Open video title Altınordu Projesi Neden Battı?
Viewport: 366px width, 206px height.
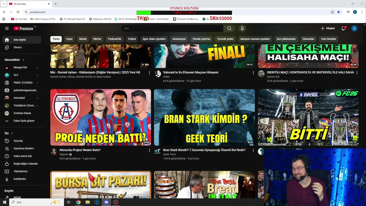point(80,150)
